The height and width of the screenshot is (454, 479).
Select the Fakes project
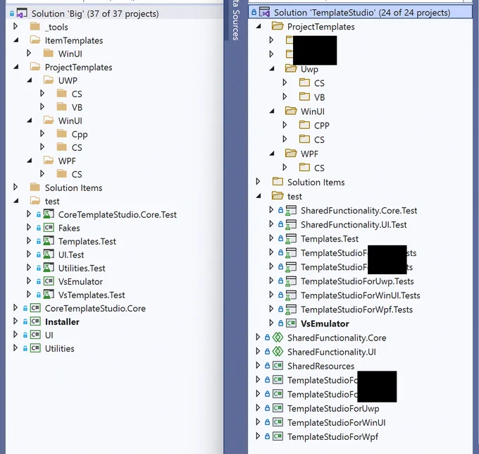(x=69, y=228)
